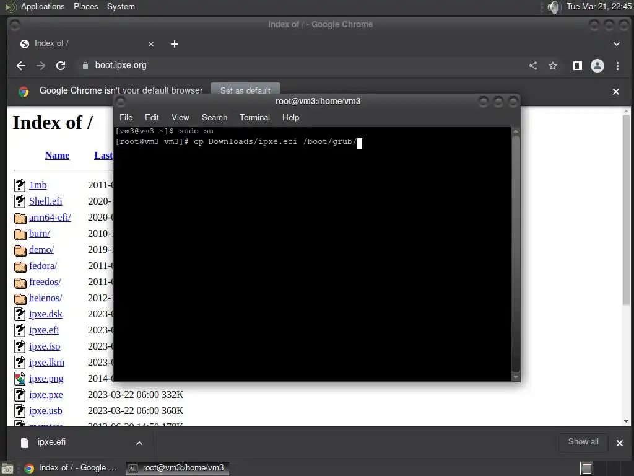This screenshot has width=634, height=476.
Task: Open Chrome three-dot menu
Action: click(x=617, y=66)
